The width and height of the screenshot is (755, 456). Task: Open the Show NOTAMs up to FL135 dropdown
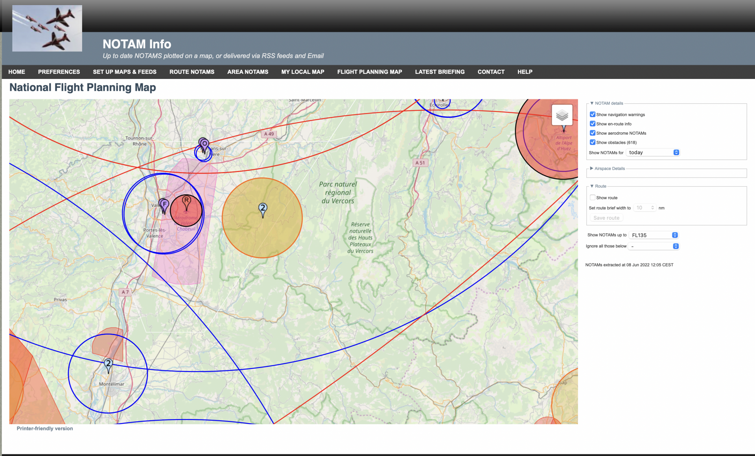(654, 235)
